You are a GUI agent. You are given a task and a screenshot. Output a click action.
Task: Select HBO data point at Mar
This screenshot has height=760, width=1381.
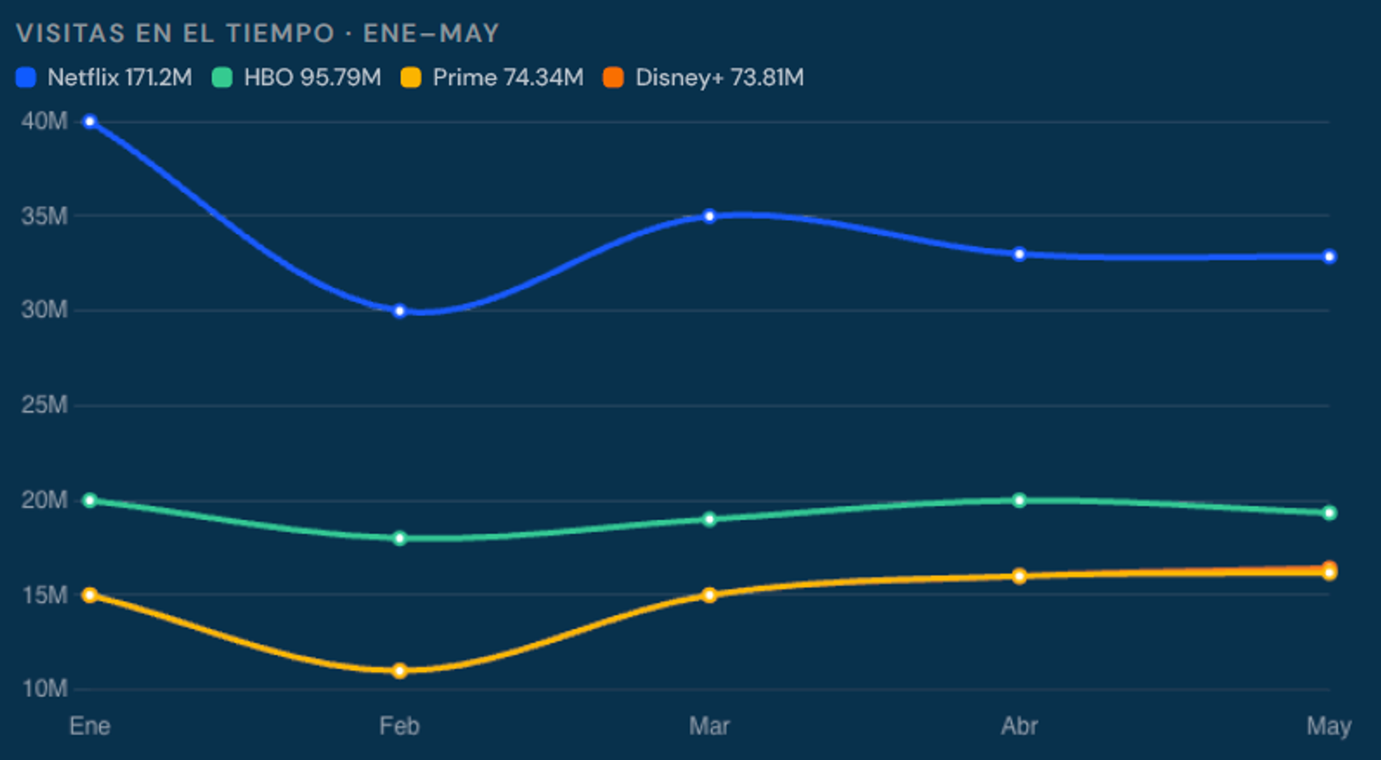[709, 519]
